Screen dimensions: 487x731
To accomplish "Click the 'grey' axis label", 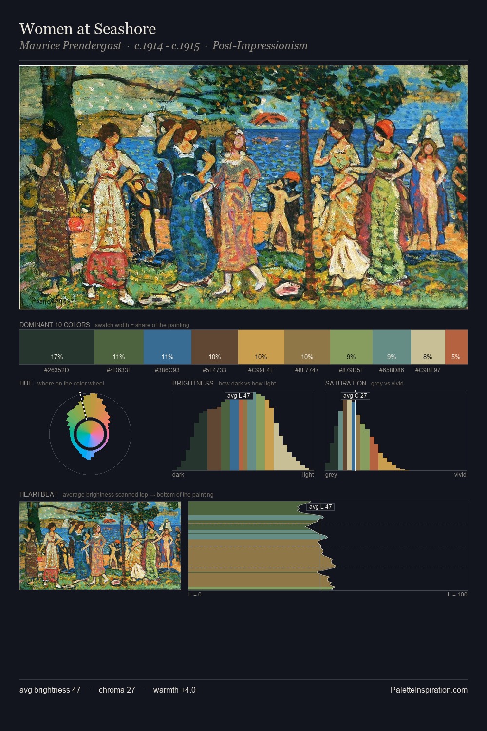I will pos(331,475).
